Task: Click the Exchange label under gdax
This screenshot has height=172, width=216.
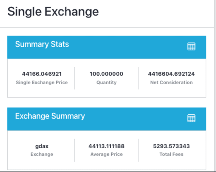Action: coord(42,154)
